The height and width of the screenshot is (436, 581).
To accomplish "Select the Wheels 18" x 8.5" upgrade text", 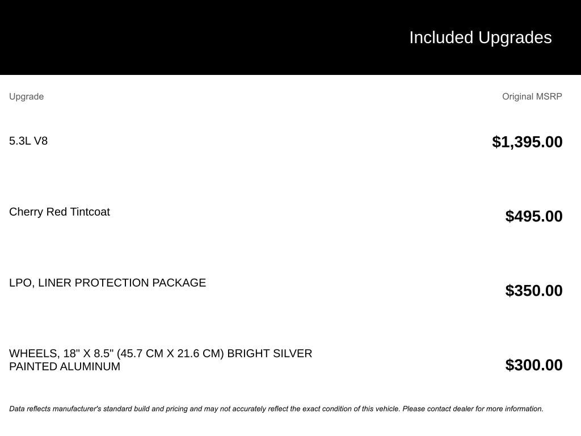I will point(161,360).
